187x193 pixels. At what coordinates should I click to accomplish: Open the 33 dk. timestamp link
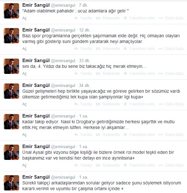(84, 61)
